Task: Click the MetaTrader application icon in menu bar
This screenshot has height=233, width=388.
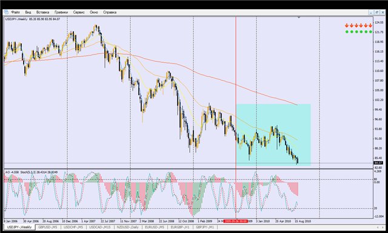Action: (6, 12)
